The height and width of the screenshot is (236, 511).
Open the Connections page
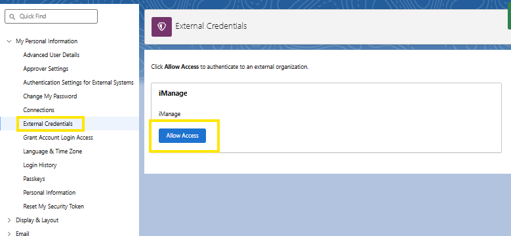39,110
